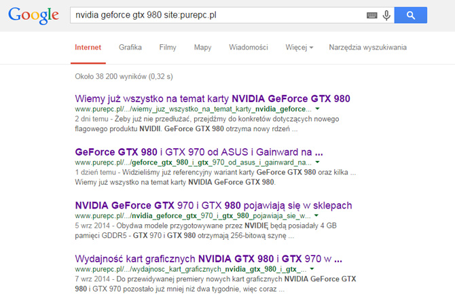Click the Google logo

pyautogui.click(x=34, y=16)
